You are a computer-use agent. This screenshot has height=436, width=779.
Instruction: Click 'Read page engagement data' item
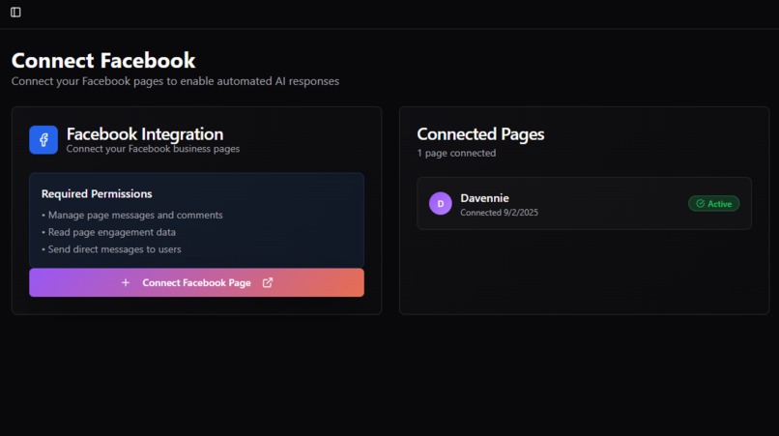pyautogui.click(x=109, y=232)
